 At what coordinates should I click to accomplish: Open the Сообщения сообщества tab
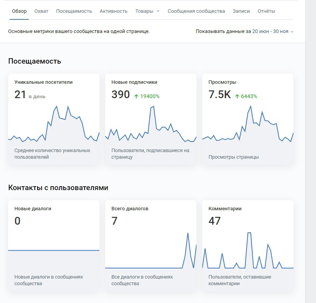pyautogui.click(x=196, y=11)
